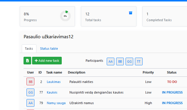Click IN PROGRESS status of Namų sauga task
Image resolution: width=187 pixels, height=110 pixels.
[172, 103]
